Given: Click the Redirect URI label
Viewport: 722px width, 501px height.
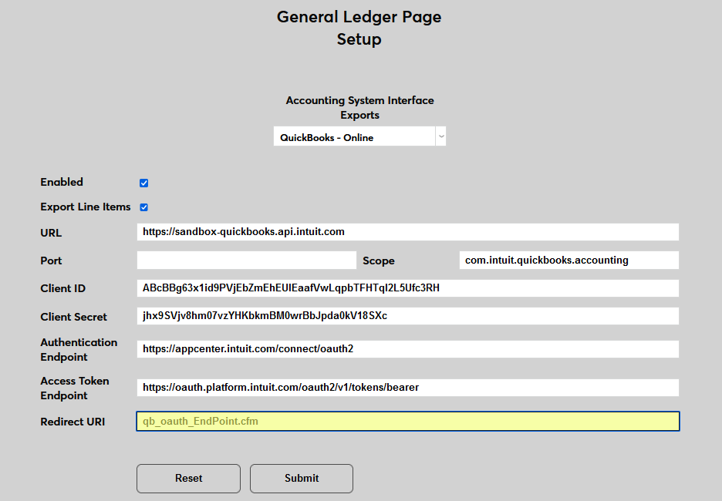Looking at the screenshot, I should click(x=73, y=422).
